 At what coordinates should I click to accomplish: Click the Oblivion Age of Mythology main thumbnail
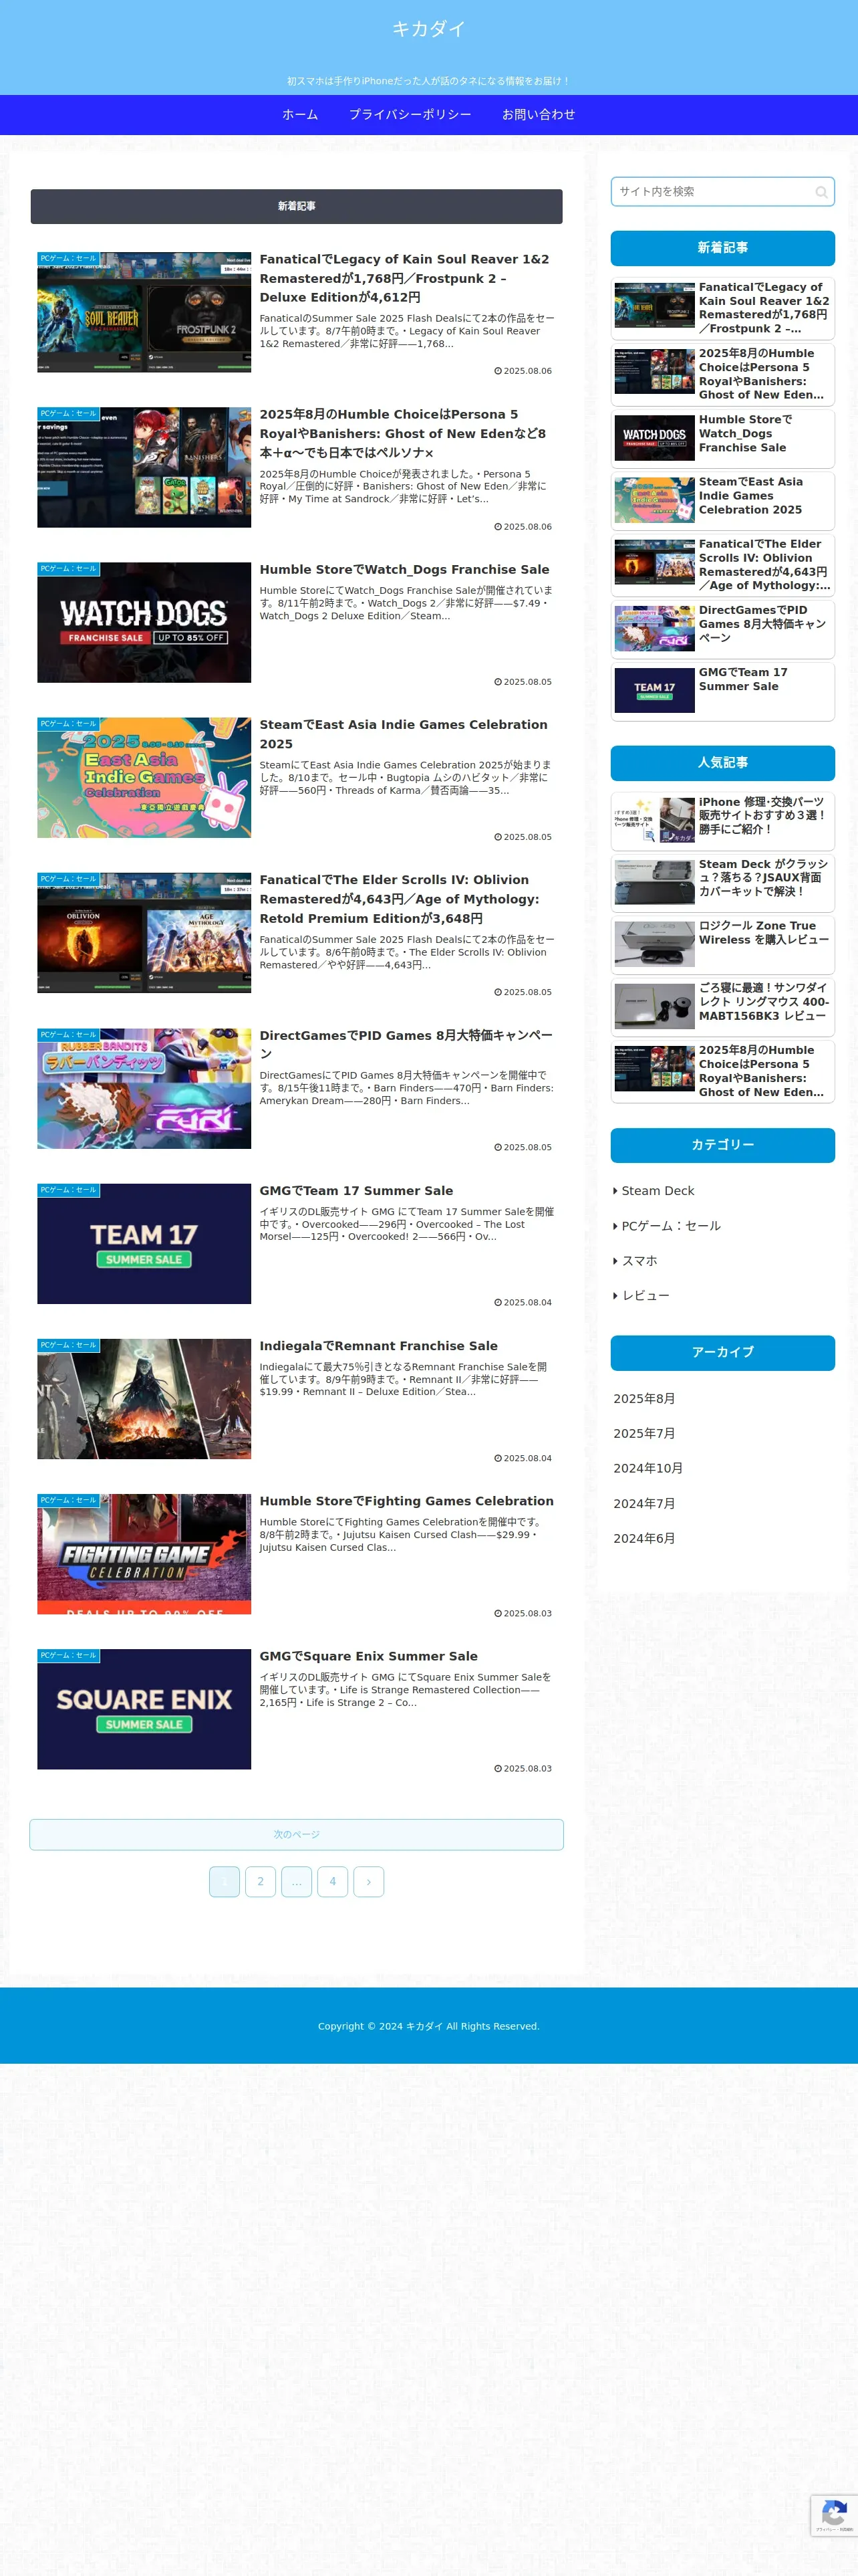tap(144, 932)
